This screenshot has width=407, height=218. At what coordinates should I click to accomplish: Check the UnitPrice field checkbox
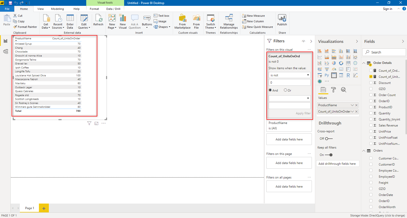pos(371,131)
